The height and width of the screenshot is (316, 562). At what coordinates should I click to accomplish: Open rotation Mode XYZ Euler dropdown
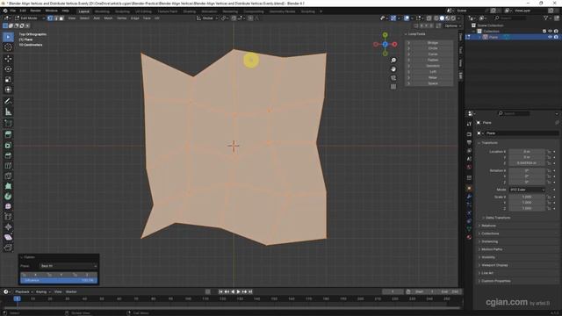[x=527, y=190]
